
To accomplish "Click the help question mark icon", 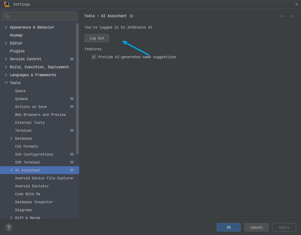I will (9, 227).
